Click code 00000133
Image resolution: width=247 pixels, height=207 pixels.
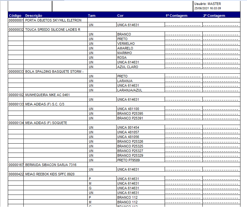16,104
